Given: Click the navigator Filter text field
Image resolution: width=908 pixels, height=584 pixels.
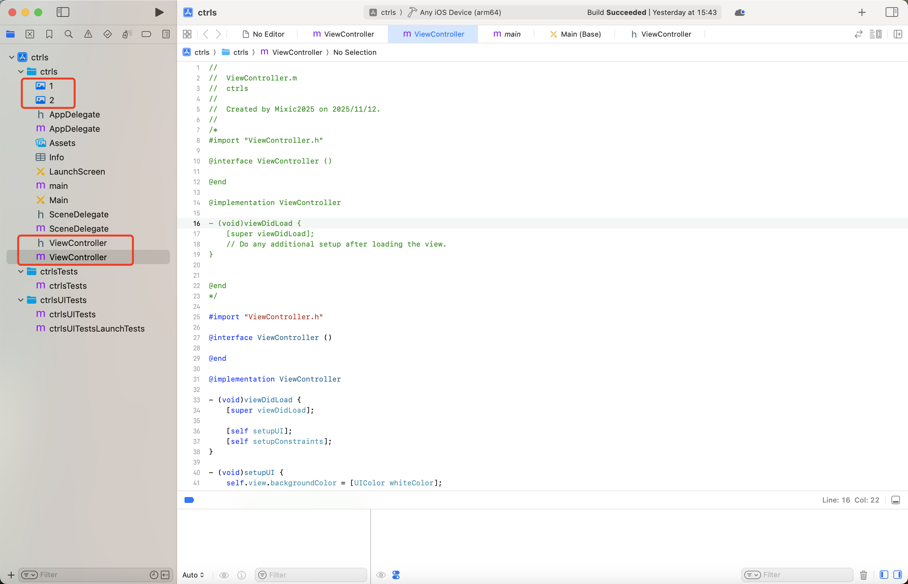Looking at the screenshot, I should 91,575.
